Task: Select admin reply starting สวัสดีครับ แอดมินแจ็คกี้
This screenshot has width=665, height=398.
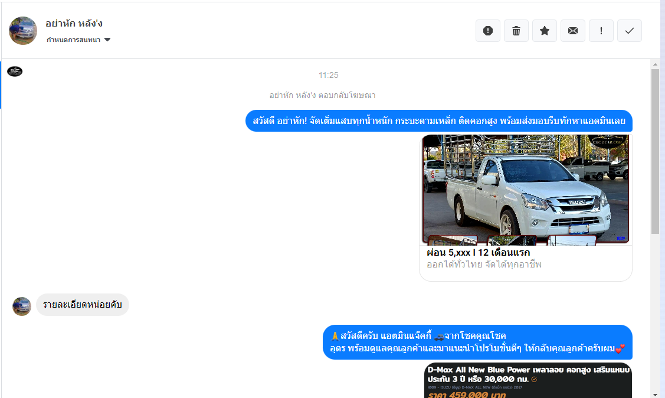Action: (x=477, y=342)
